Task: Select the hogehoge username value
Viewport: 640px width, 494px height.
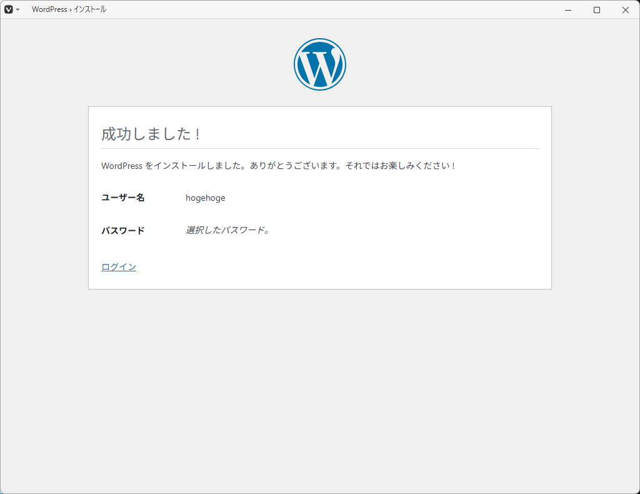Action: pos(205,198)
